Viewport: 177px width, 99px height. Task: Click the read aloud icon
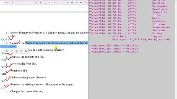tap(63, 2)
